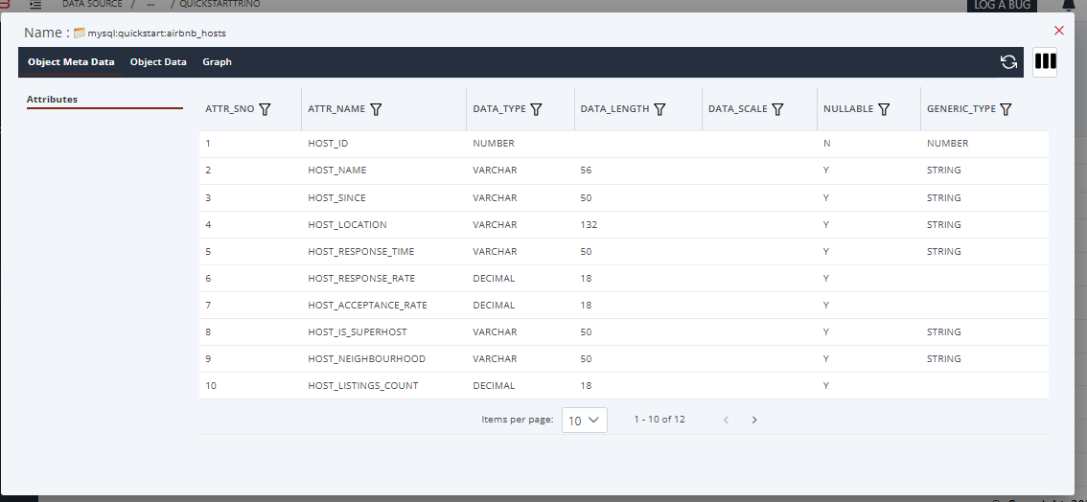Filter by the NULLABLE column
1087x502 pixels.
(884, 109)
